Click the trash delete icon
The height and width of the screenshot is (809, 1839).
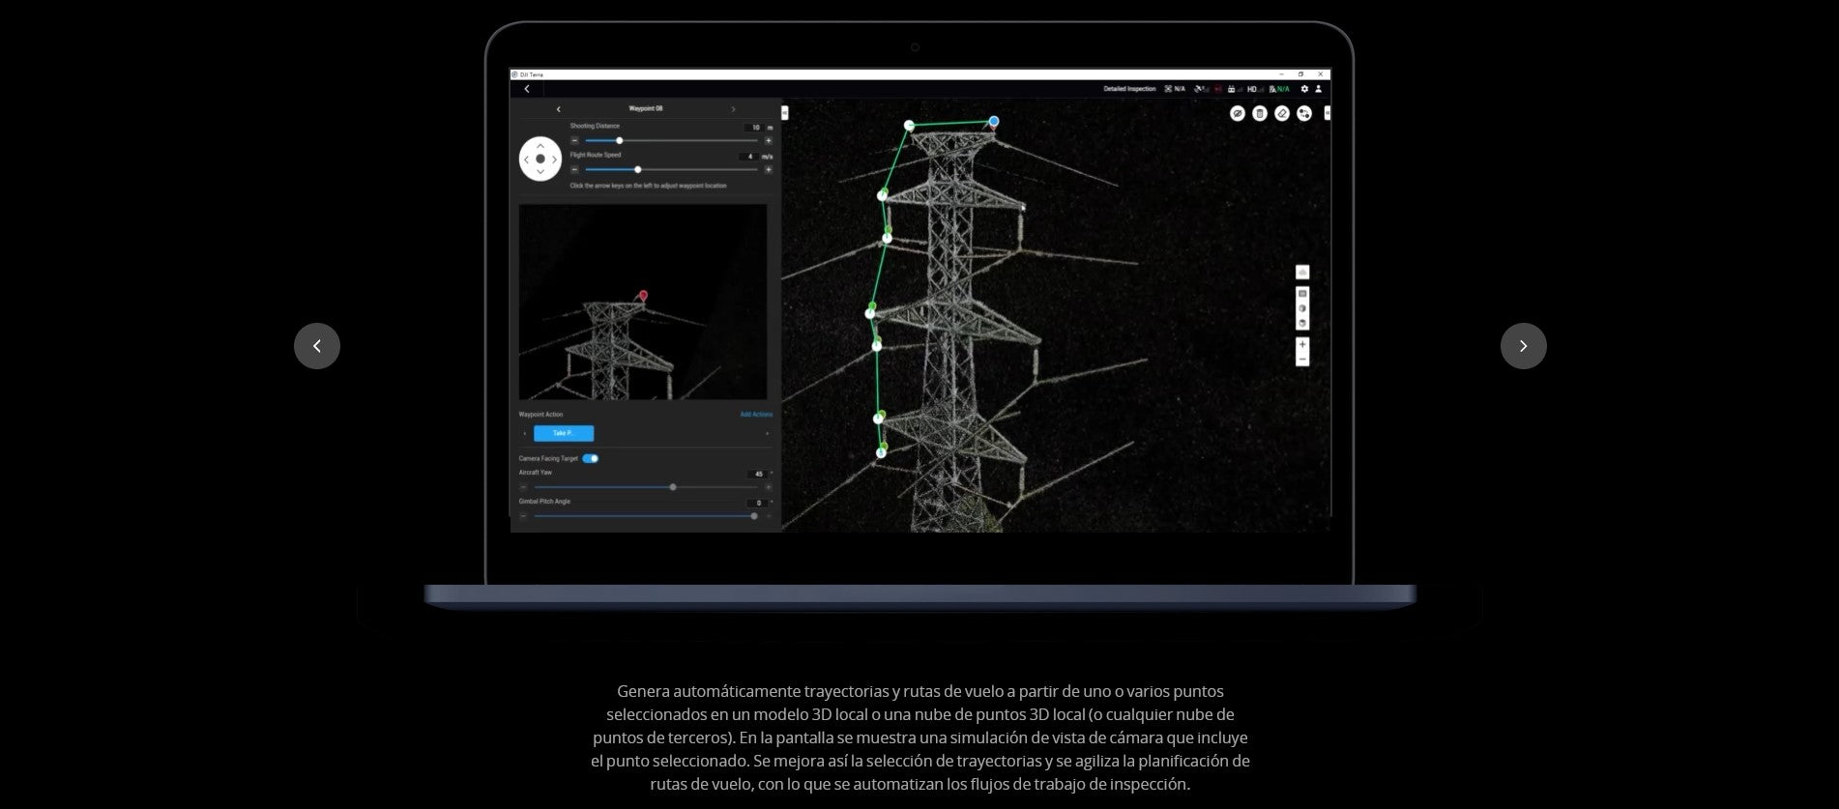1259,114
